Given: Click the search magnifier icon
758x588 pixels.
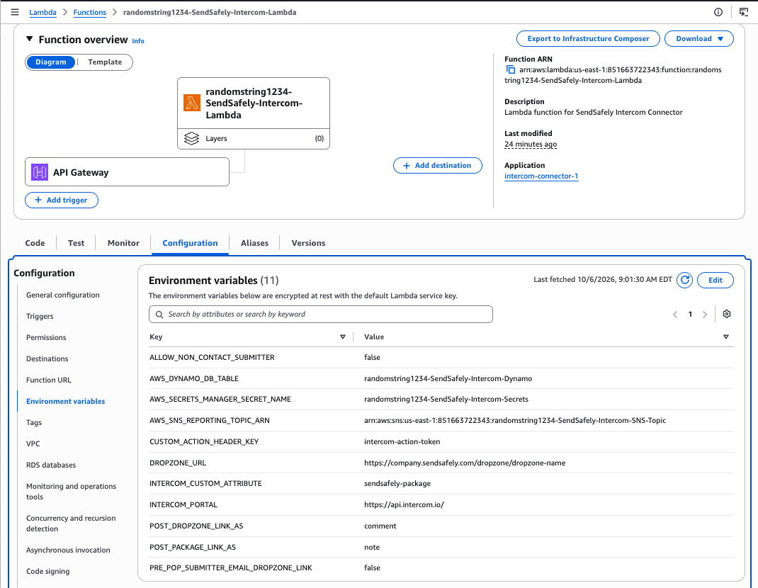Looking at the screenshot, I should (x=159, y=315).
